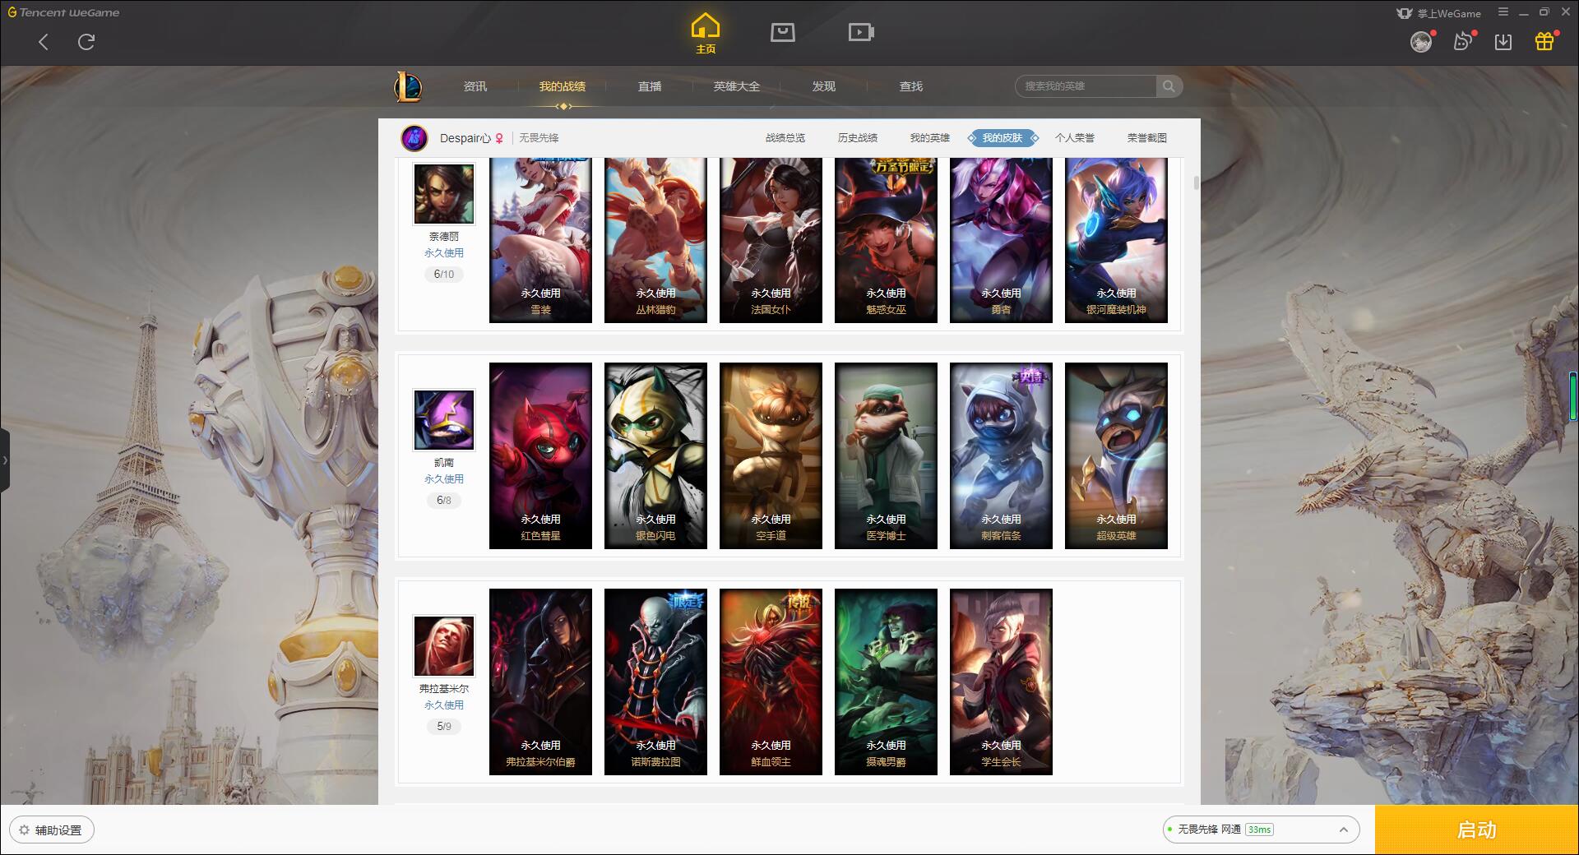1579x855 pixels.
Task: Open the 勇者 skin card
Action: tap(1001, 240)
